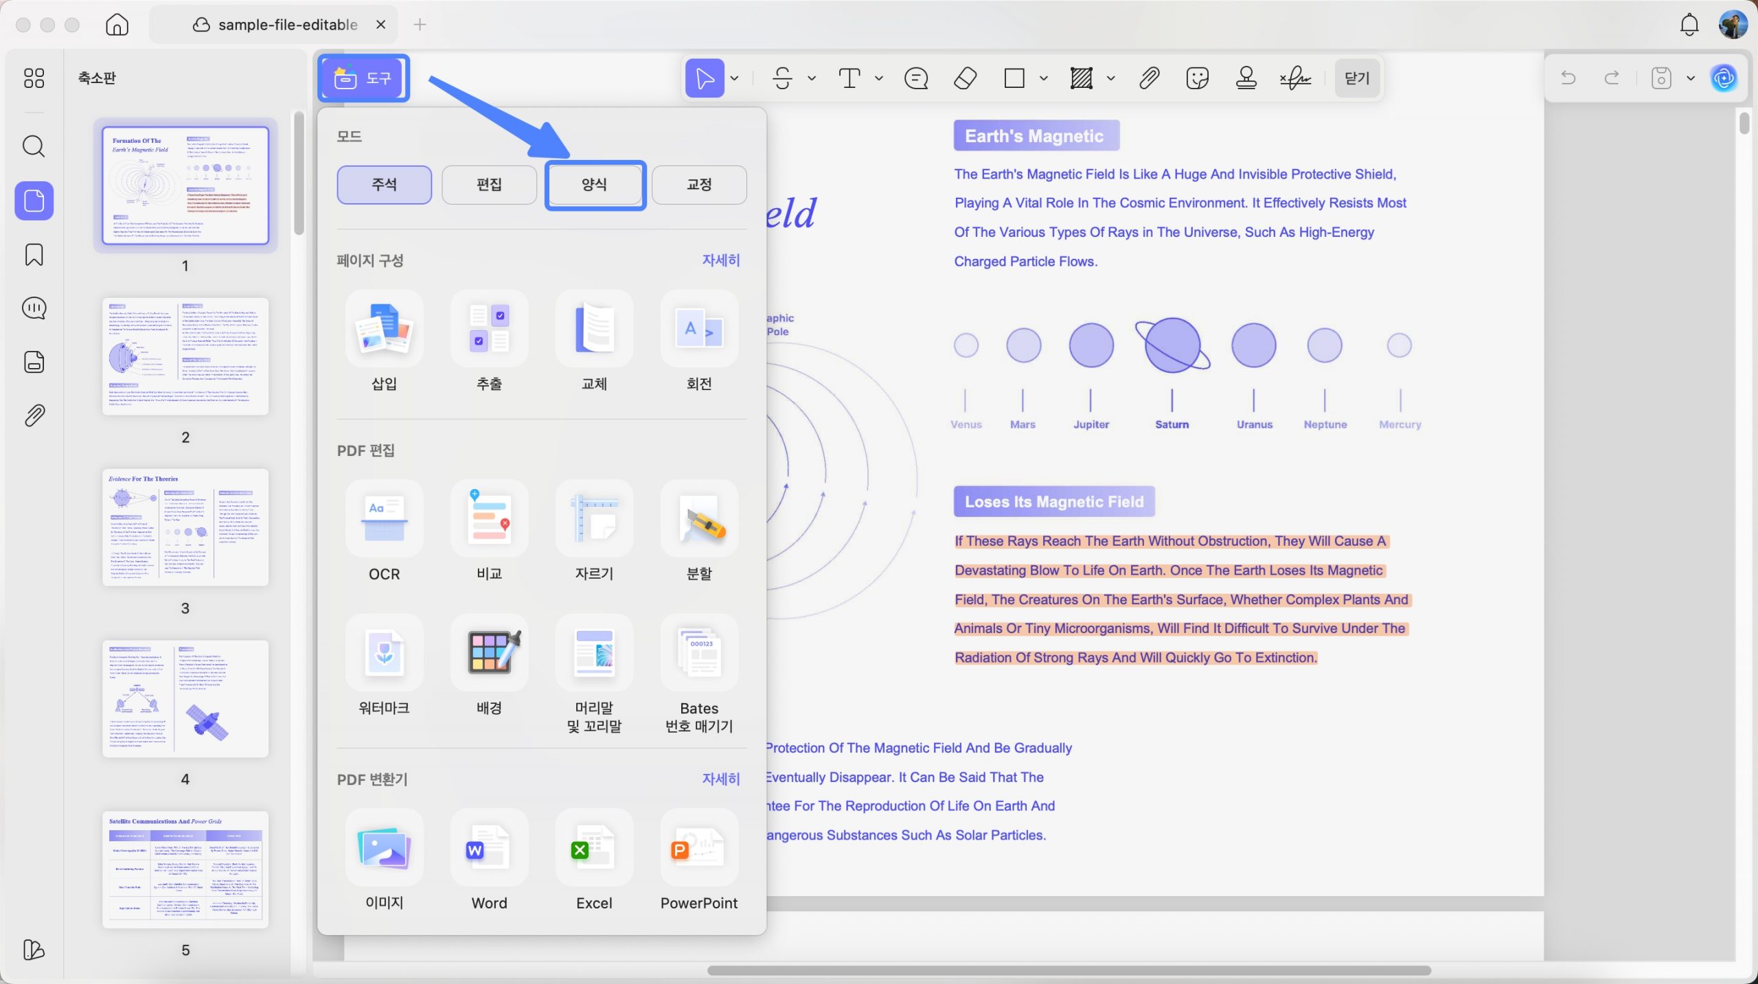Open the comments list sidebar icon
The width and height of the screenshot is (1758, 984).
coord(34,308)
